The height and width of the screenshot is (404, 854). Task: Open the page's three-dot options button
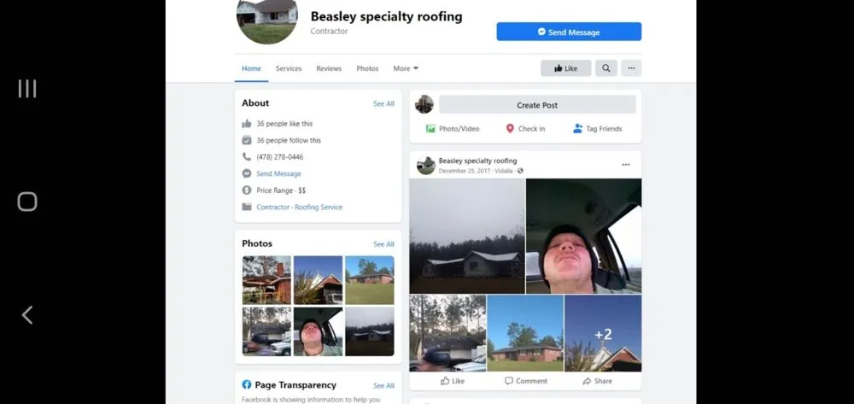pos(631,68)
